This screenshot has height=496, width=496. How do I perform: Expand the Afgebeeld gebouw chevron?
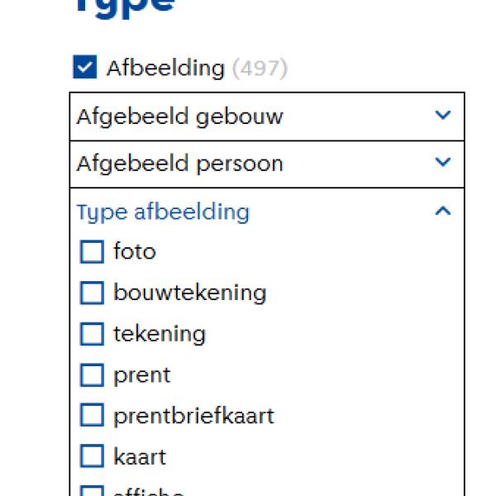(443, 116)
